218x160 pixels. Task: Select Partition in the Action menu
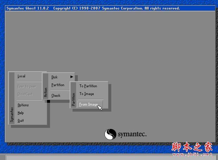tap(58, 85)
